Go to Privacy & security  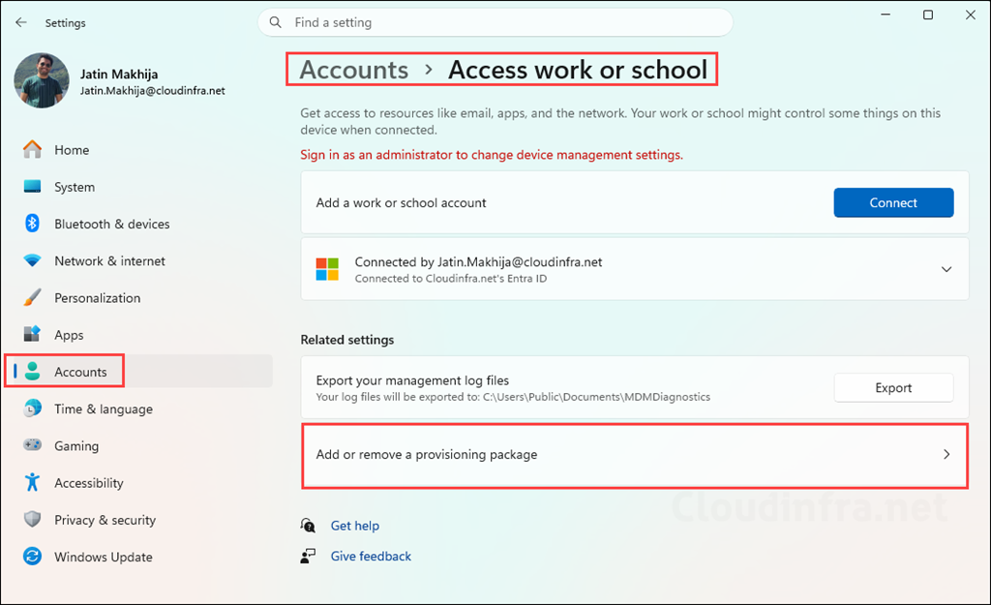coord(105,520)
